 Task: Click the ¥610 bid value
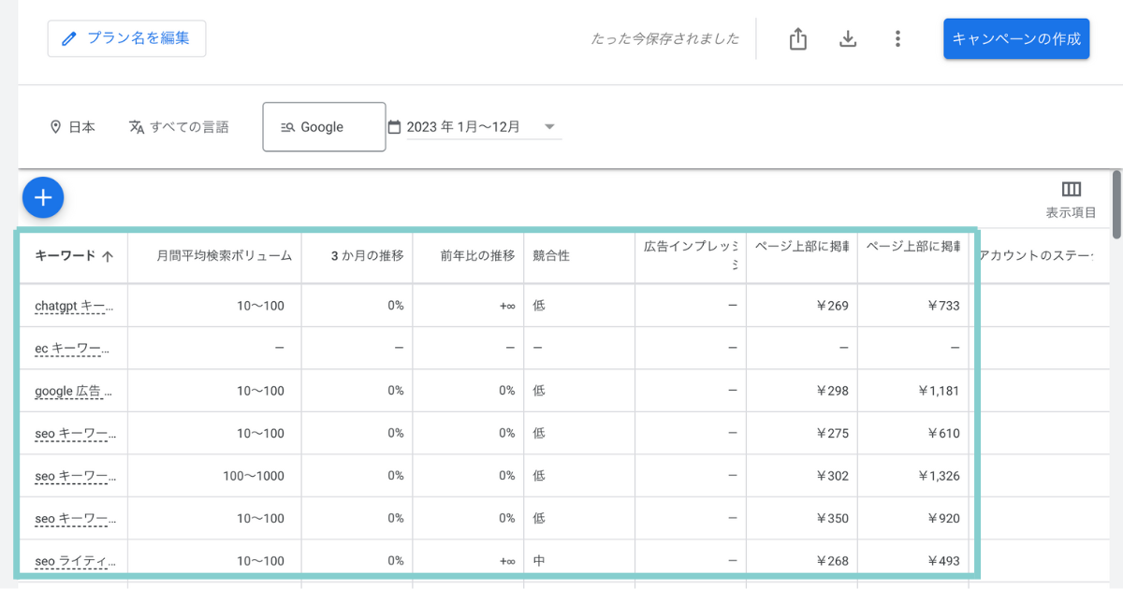[x=942, y=433]
